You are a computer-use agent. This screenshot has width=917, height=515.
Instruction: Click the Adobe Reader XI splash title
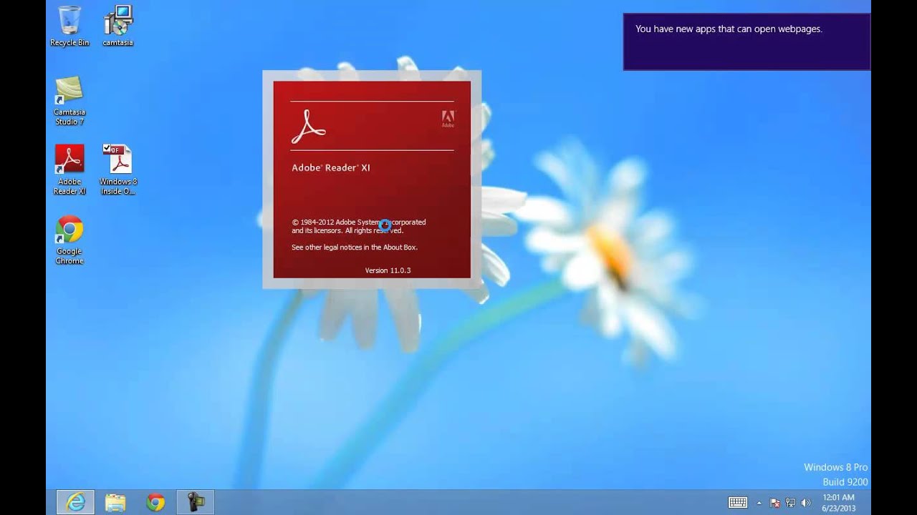[x=331, y=168]
